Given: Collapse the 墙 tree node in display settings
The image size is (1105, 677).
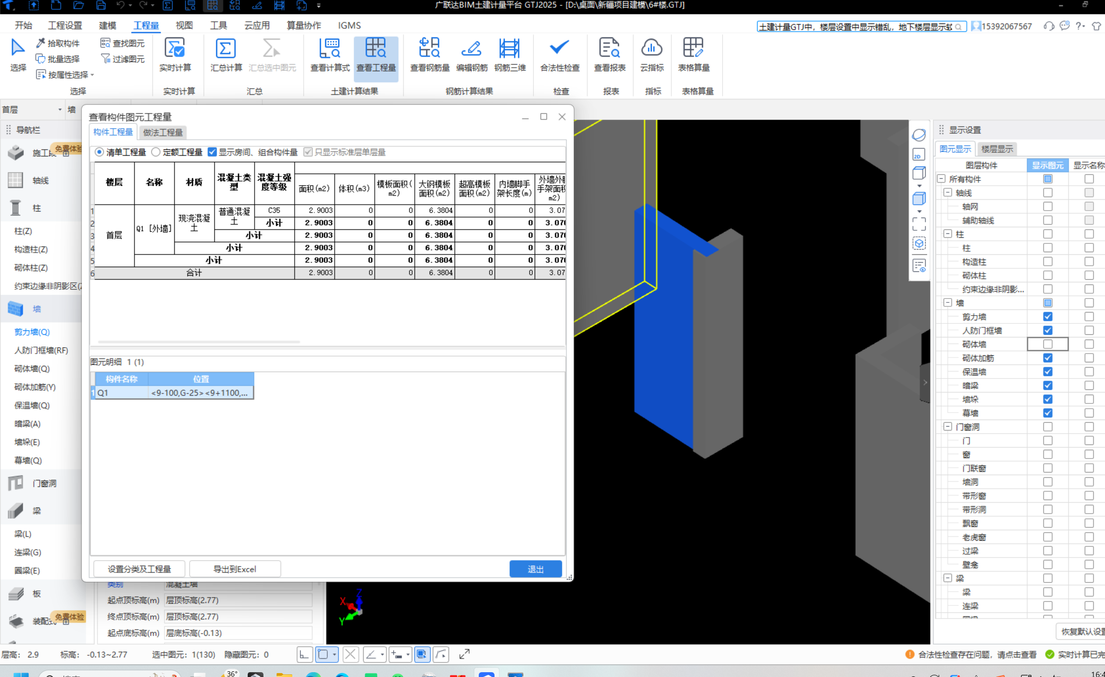Looking at the screenshot, I should pyautogui.click(x=947, y=303).
